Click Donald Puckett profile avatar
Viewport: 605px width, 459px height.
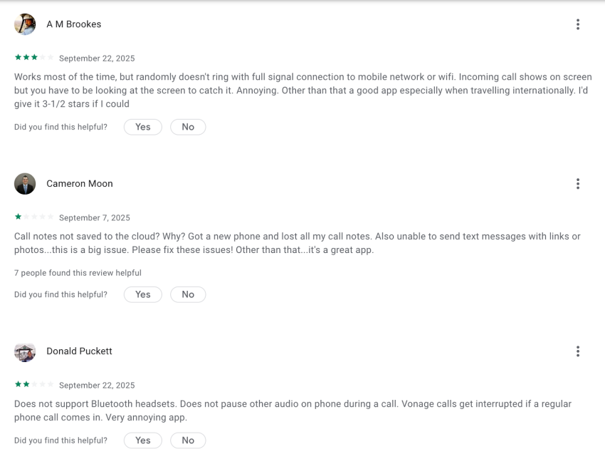[x=25, y=351]
